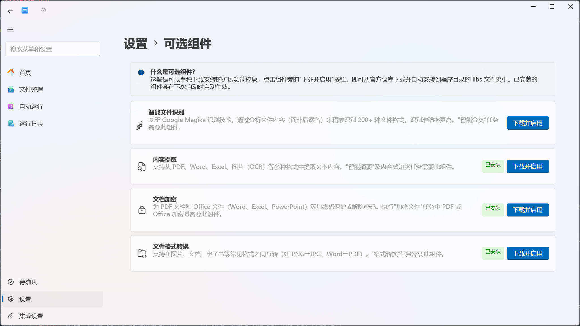Maximize the application window
The image size is (580, 326).
pyautogui.click(x=552, y=7)
